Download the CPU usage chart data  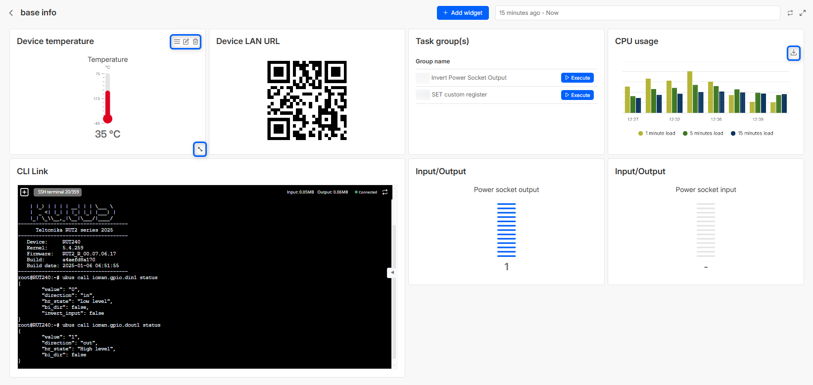793,53
